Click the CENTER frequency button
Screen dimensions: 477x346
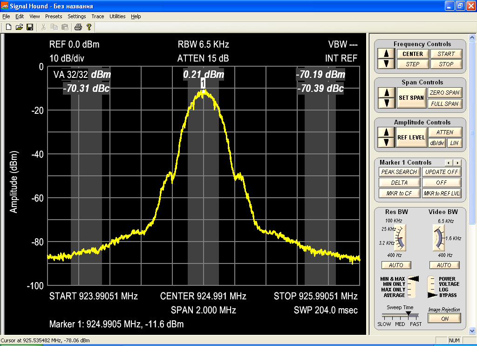pos(413,54)
